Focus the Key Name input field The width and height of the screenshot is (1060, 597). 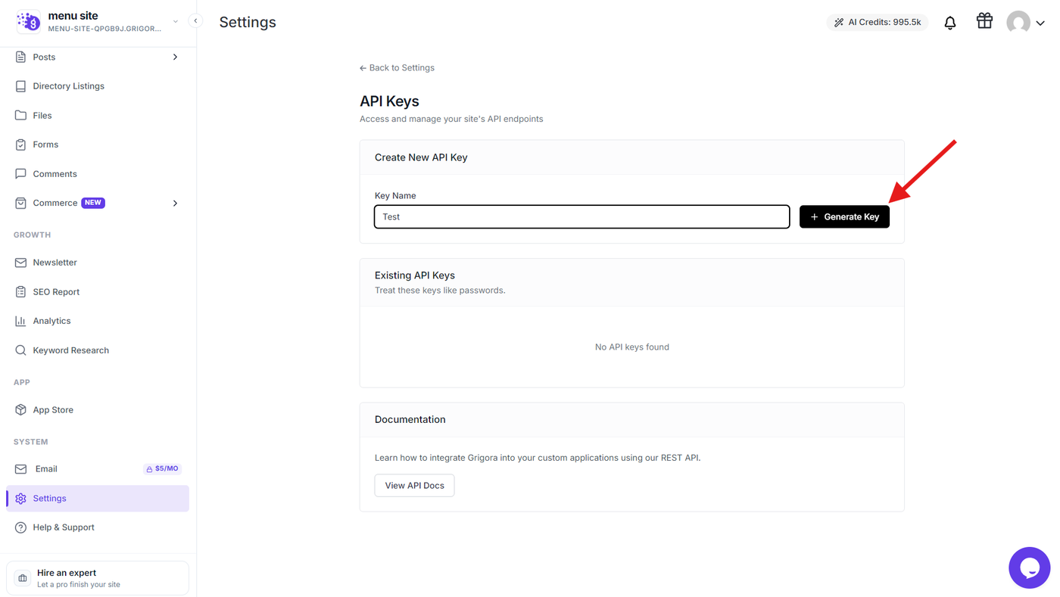pos(581,217)
